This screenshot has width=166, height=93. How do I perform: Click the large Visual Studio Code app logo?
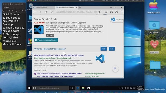tap(39, 30)
